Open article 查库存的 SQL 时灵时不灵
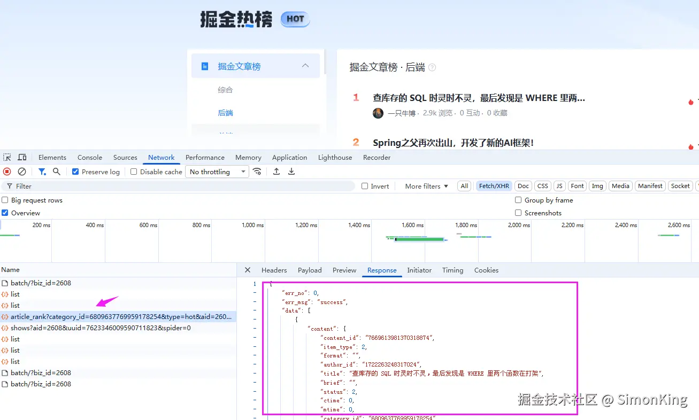Image resolution: width=699 pixels, height=420 pixels. click(479, 98)
